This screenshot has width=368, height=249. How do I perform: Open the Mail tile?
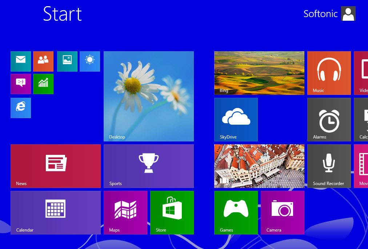click(x=21, y=61)
